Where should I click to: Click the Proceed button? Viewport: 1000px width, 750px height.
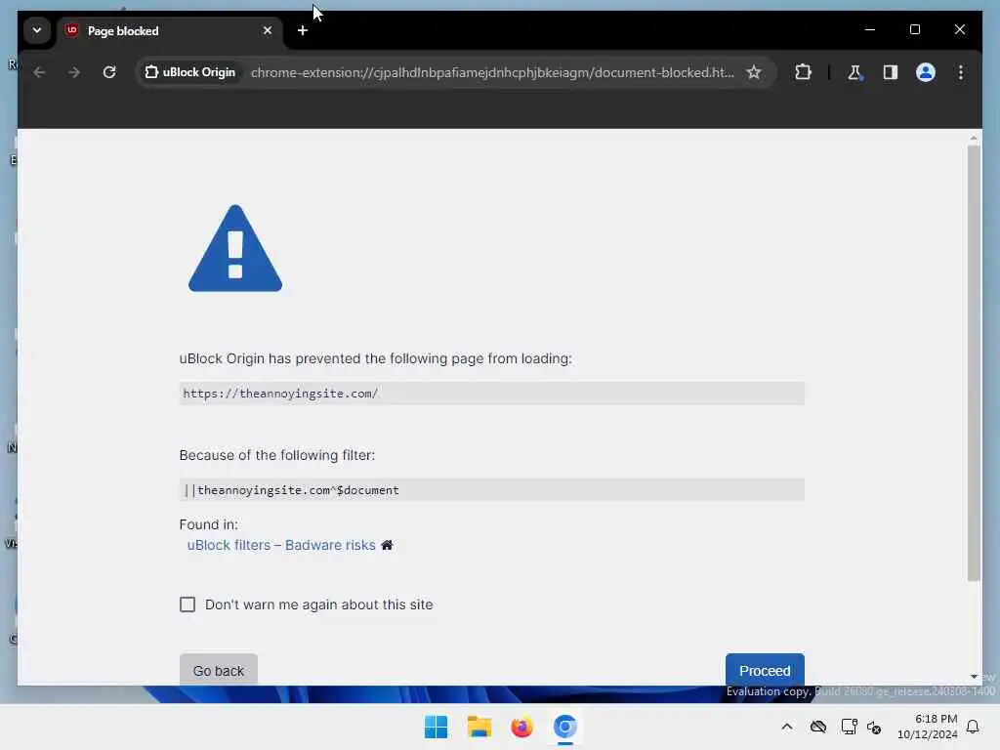765,670
